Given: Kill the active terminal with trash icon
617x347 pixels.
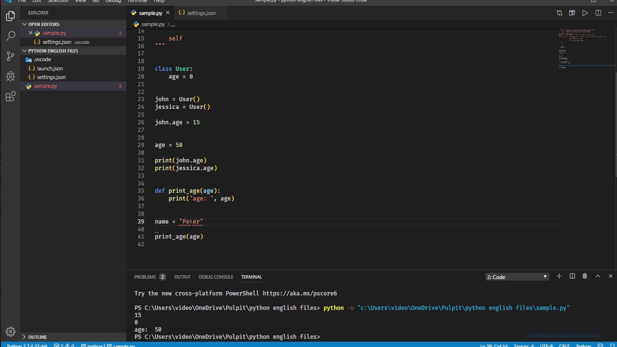Looking at the screenshot, I should [x=585, y=276].
